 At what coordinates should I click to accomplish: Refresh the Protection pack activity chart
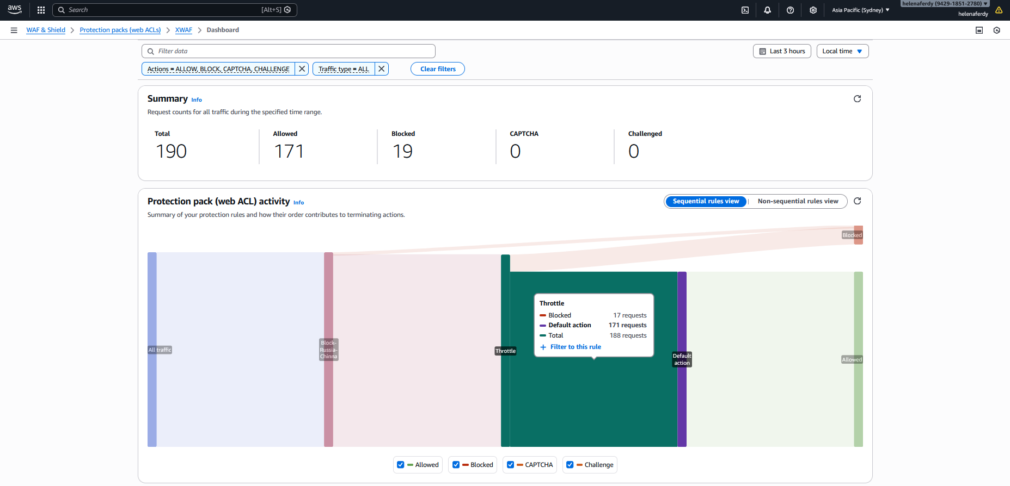click(x=857, y=201)
